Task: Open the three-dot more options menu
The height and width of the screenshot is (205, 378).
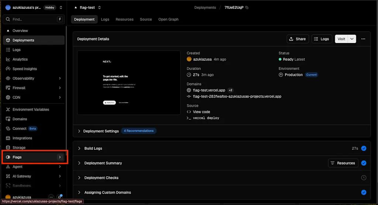Action: [363, 39]
